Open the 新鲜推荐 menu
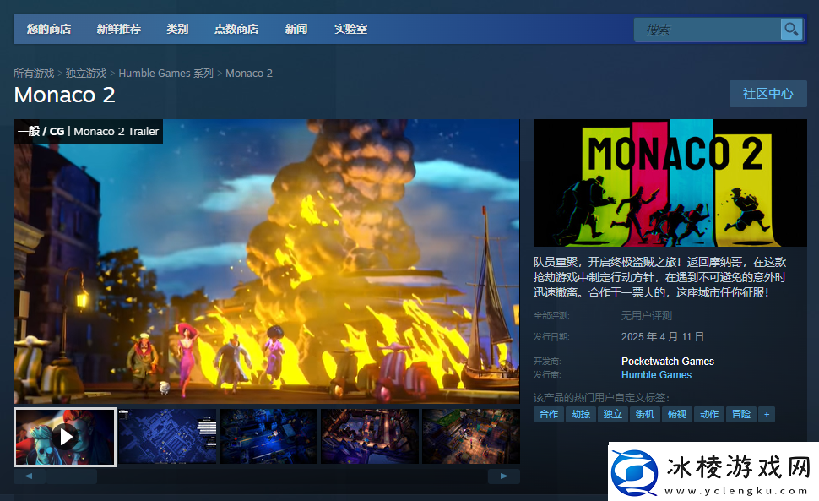This screenshot has height=501, width=819. (x=118, y=30)
